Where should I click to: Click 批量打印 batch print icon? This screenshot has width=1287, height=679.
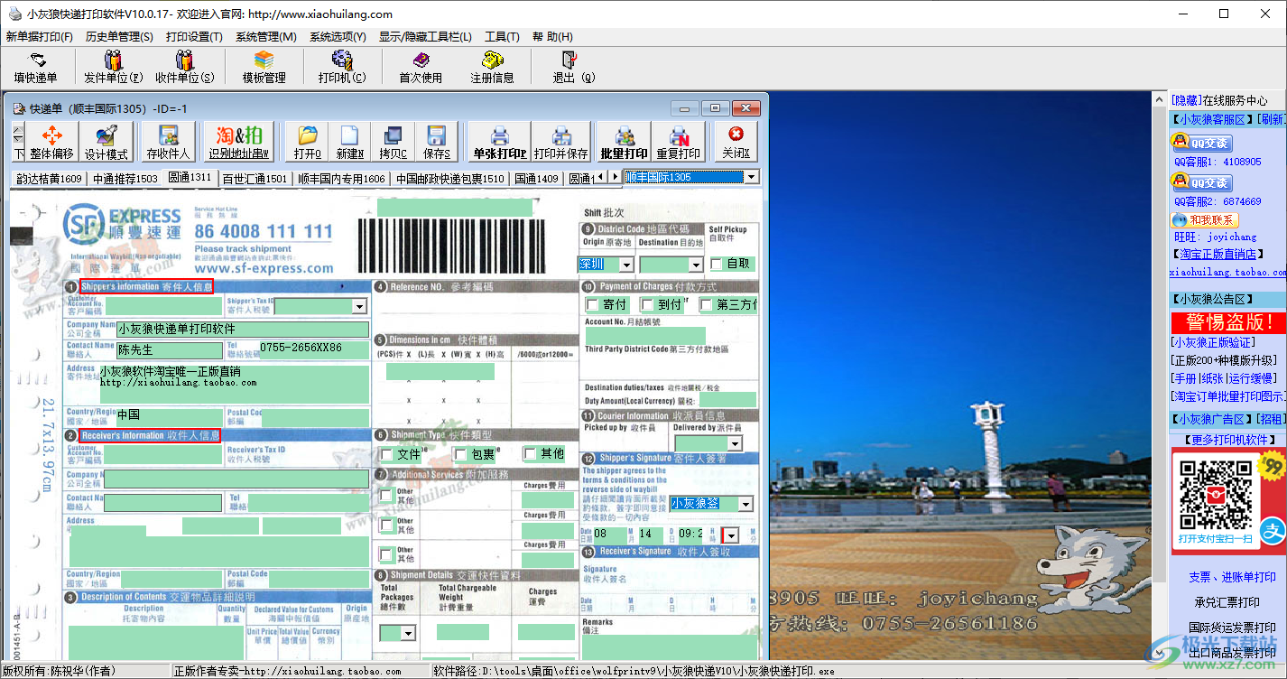tap(625, 143)
